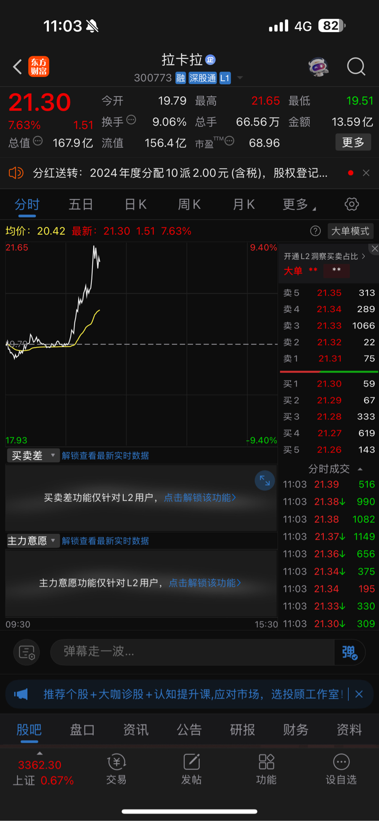Screen dimensions: 379x821
Task: Open the robot assistant avatar
Action: (318, 67)
